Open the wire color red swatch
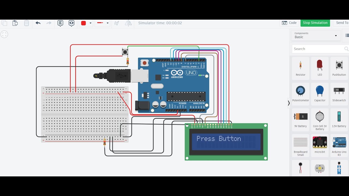This screenshot has width=349, height=196. [x=83, y=23]
